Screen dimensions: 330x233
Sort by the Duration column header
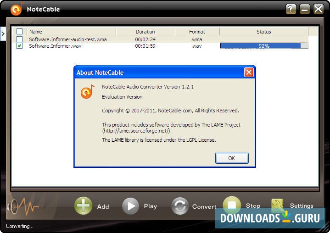coord(145,32)
